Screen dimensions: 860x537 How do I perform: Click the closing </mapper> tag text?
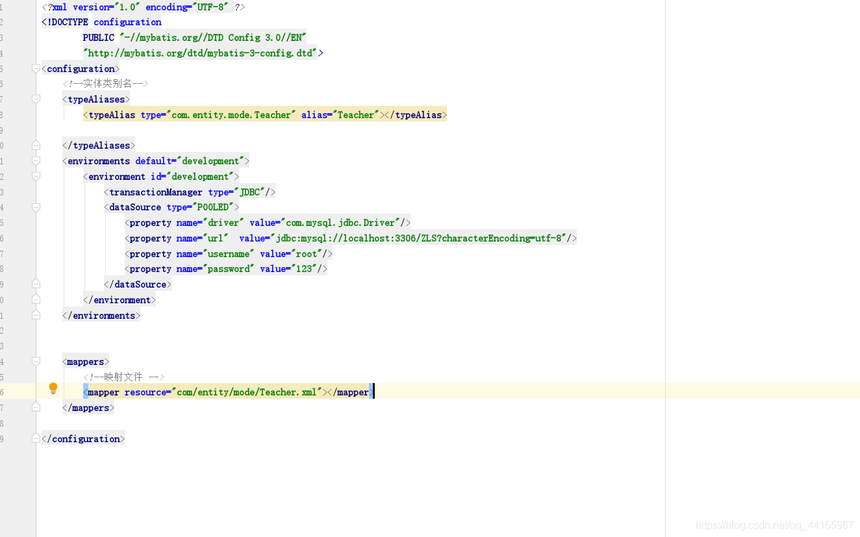click(351, 392)
